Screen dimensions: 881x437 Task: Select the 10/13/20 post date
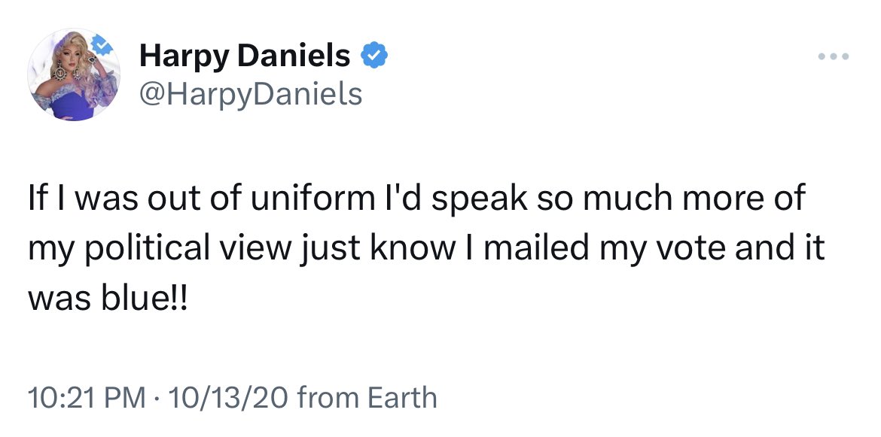[229, 396]
